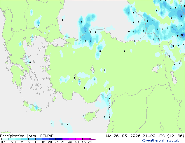
Task: Click the 40–45 mm magenta legend swatch
Action: [79, 139]
